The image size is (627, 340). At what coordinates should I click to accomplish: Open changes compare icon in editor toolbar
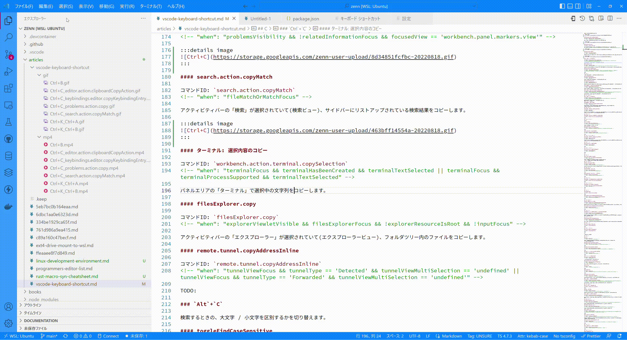coord(591,19)
